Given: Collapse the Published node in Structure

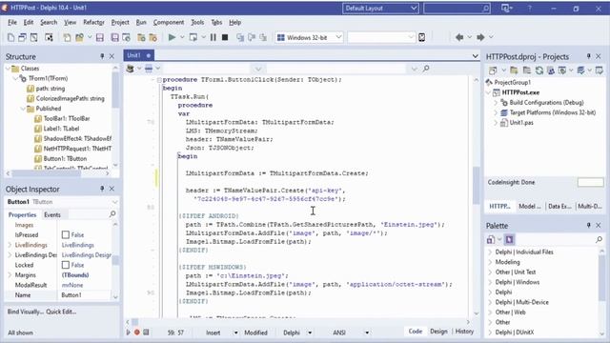Looking at the screenshot, I should (x=23, y=109).
